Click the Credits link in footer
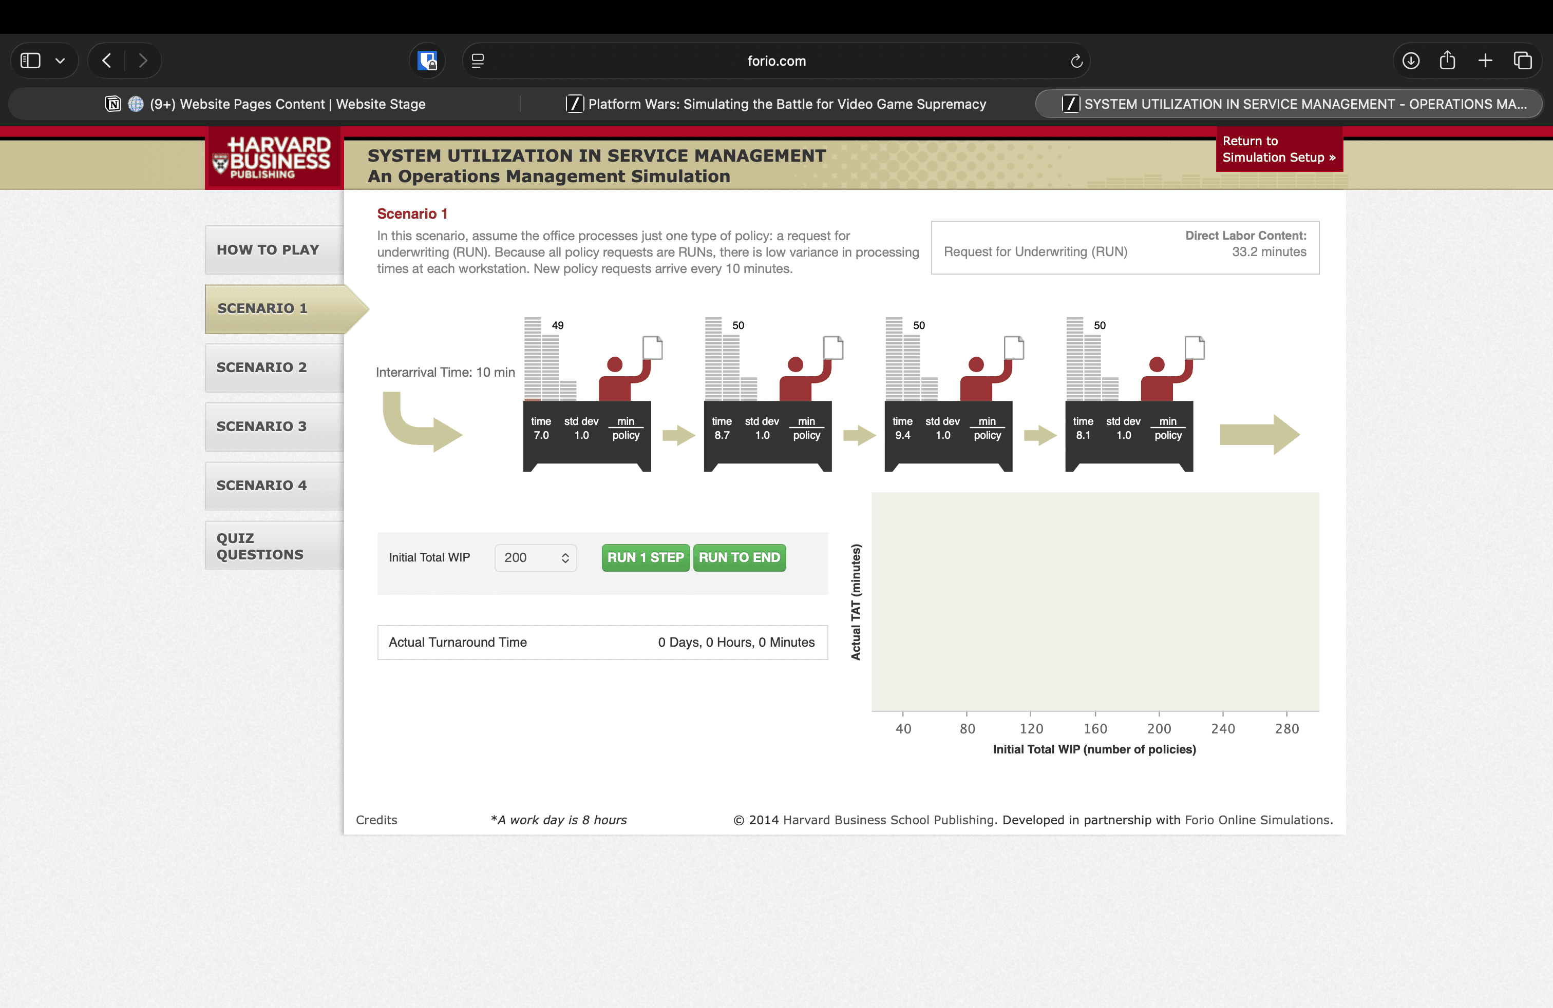Screen dimensions: 1553x1008 tap(376, 820)
